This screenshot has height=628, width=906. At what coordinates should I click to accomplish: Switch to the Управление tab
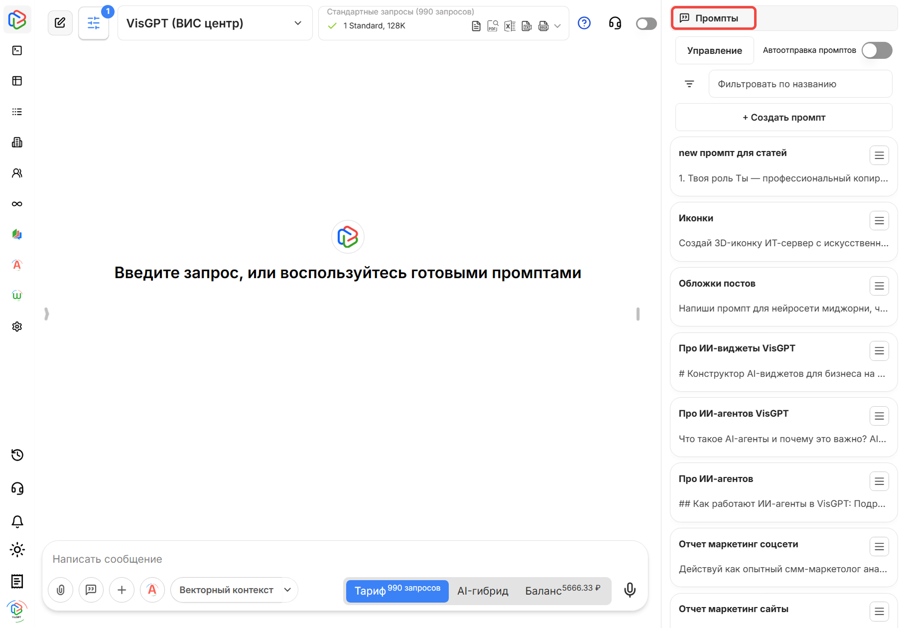[x=714, y=50]
